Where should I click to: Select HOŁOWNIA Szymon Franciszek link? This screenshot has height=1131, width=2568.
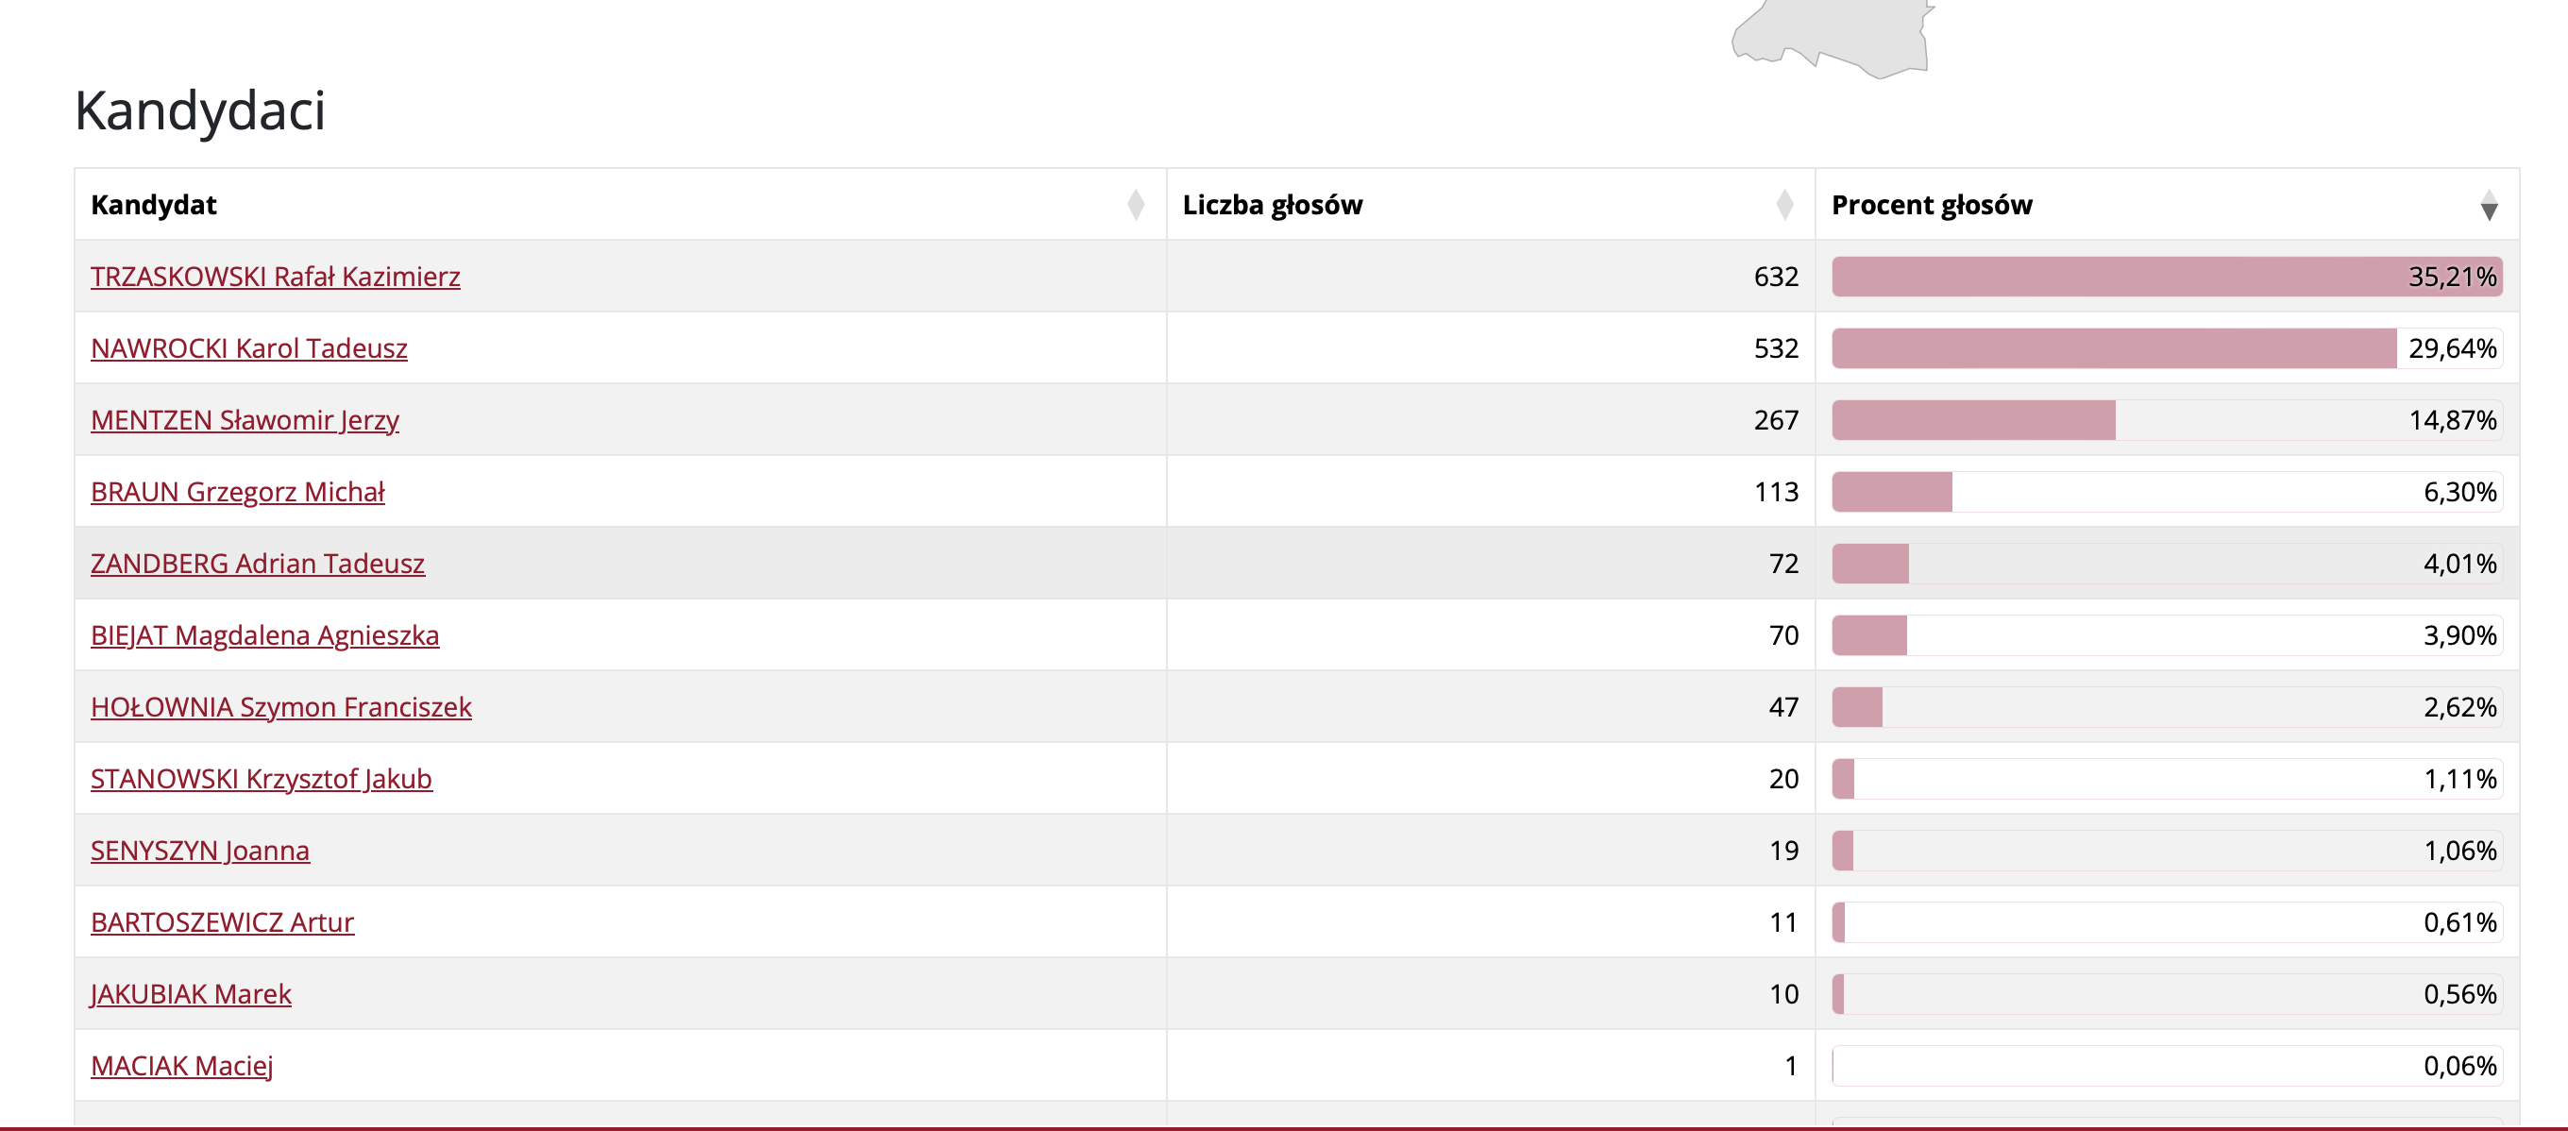(281, 706)
